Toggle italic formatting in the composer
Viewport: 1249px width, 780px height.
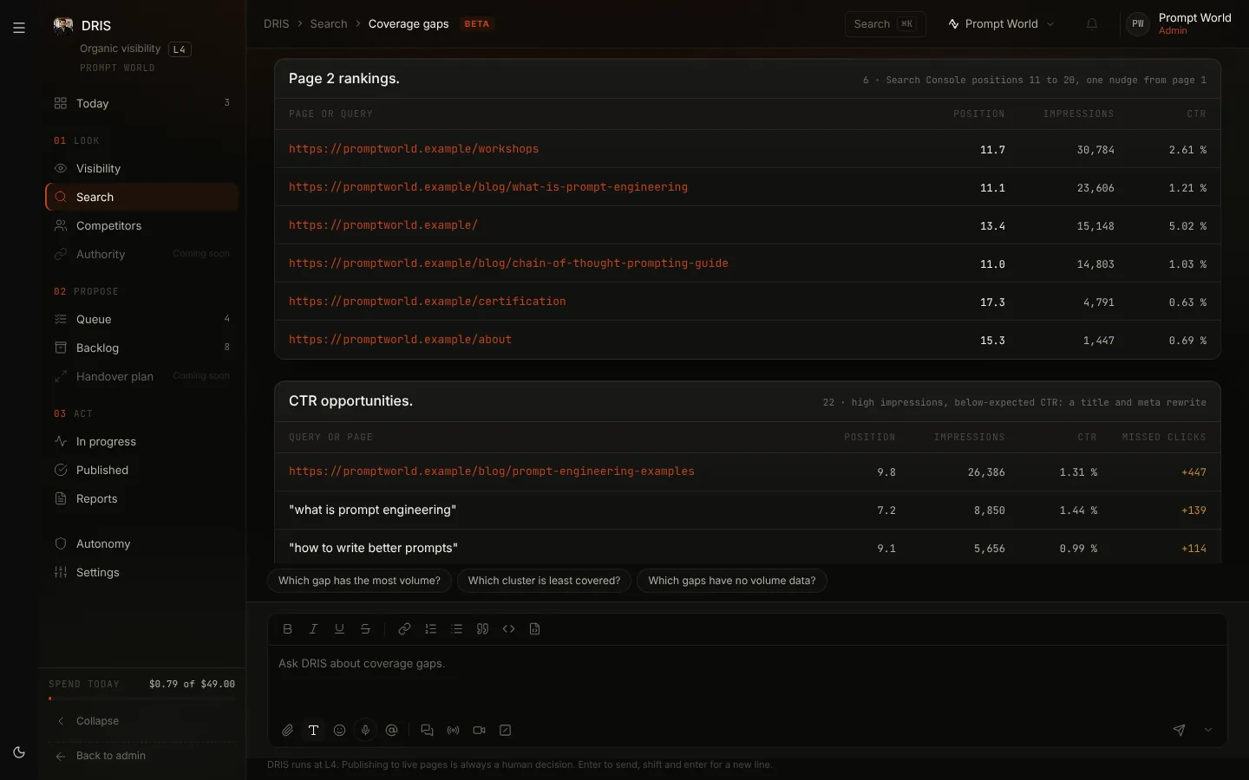(x=314, y=629)
